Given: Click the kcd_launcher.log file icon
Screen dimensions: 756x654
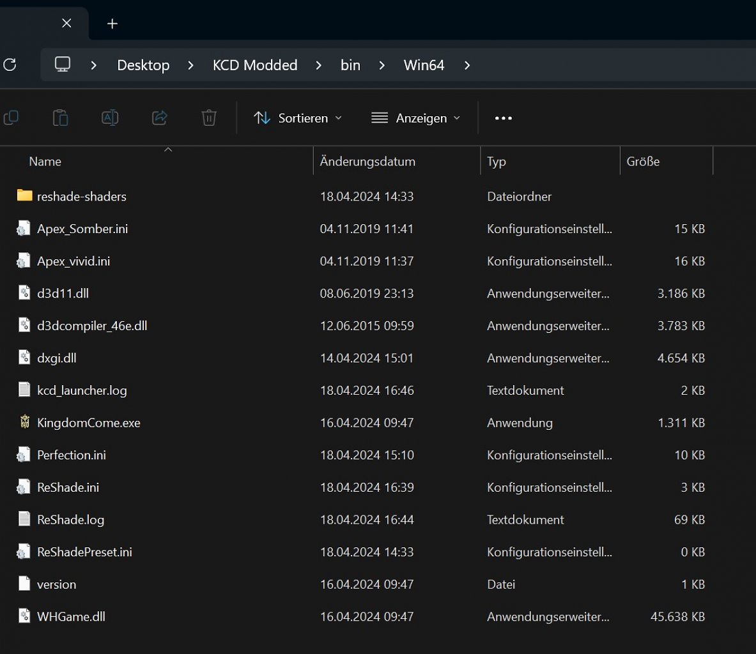Looking at the screenshot, I should tap(24, 390).
